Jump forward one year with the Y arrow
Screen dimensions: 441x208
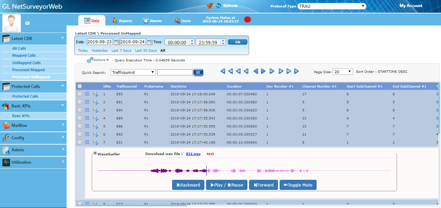(296, 71)
